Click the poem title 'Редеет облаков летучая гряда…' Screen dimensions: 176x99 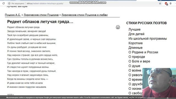40,21
